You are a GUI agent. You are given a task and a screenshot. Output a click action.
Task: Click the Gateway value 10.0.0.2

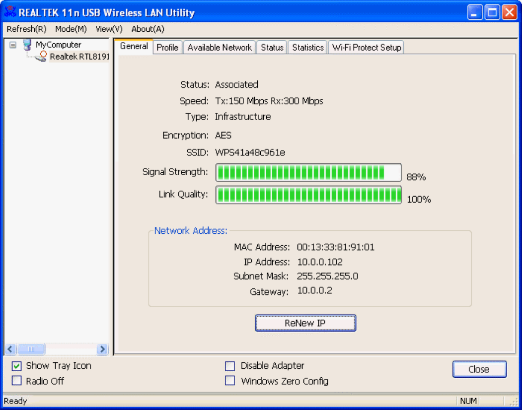click(314, 290)
